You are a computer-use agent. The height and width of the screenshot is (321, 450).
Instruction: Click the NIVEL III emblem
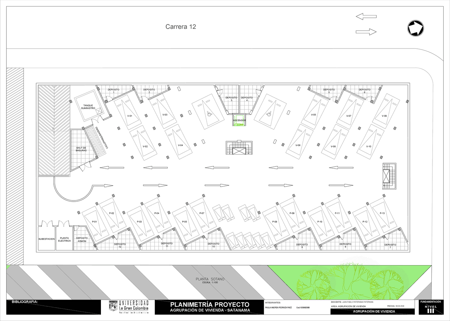(431, 308)
